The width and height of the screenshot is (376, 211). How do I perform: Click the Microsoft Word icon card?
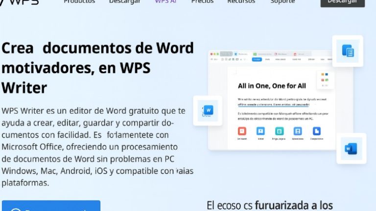pyautogui.click(x=352, y=148)
